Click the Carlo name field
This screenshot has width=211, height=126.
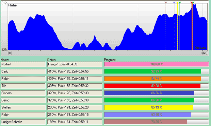point(23,71)
